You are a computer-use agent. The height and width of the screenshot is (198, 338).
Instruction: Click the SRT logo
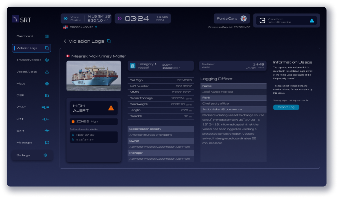pos(22,20)
